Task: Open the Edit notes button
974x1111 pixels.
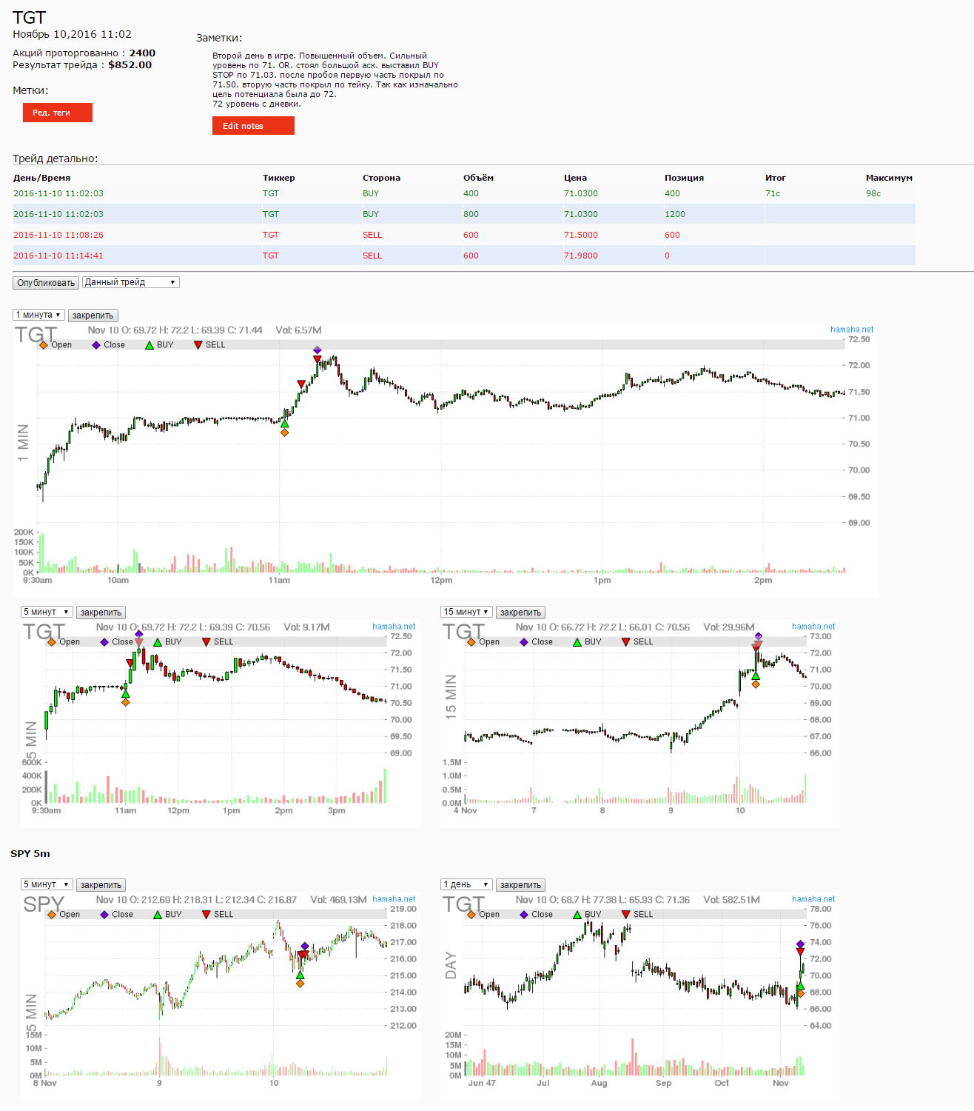Action: (253, 126)
